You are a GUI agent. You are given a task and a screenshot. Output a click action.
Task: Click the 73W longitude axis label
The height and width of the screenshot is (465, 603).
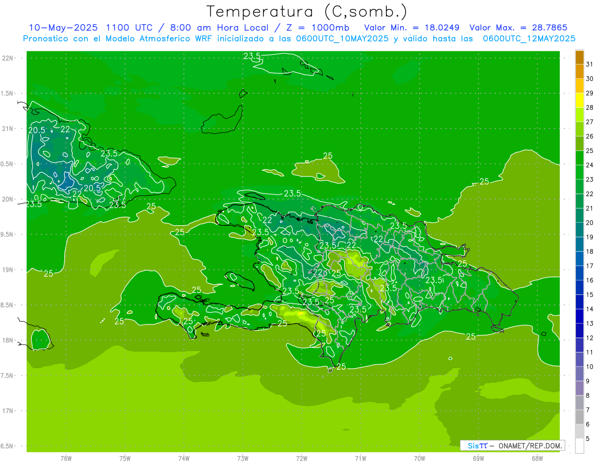tap(243, 458)
